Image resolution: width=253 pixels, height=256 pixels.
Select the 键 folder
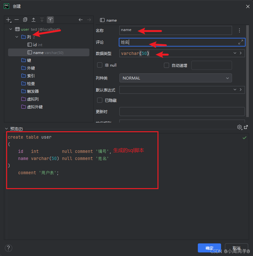26,60
